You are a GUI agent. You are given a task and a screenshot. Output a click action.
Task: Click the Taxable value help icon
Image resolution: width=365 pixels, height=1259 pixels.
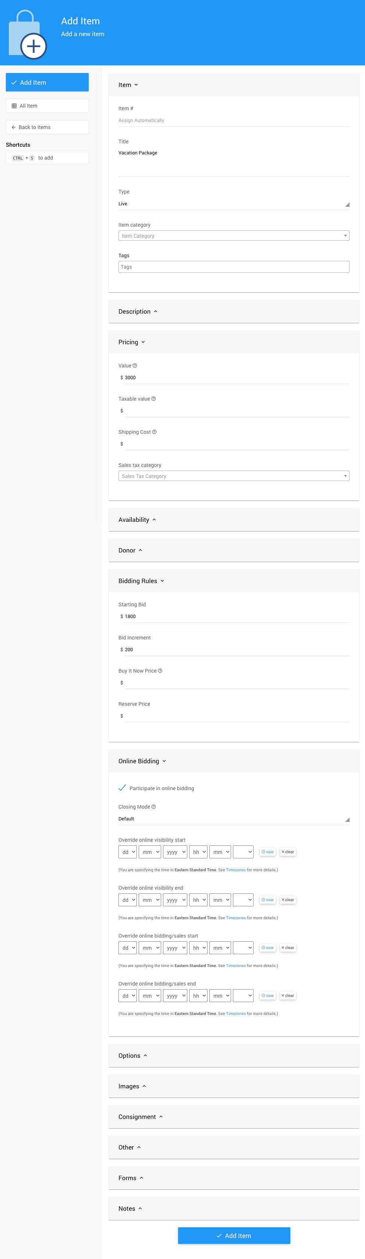point(154,399)
